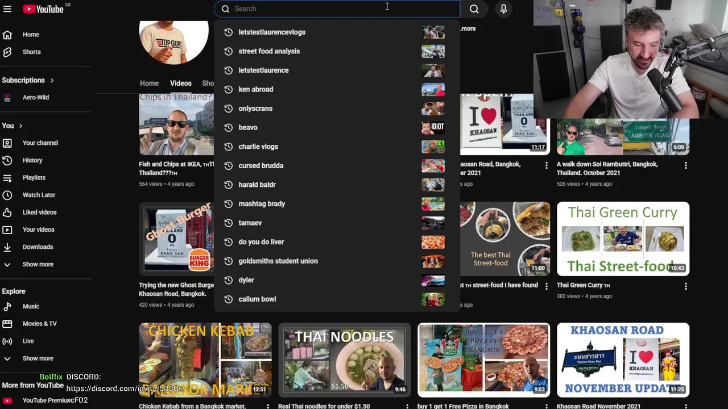This screenshot has height=409, width=728.
Task: Open the Music explore icon
Action: point(7,306)
